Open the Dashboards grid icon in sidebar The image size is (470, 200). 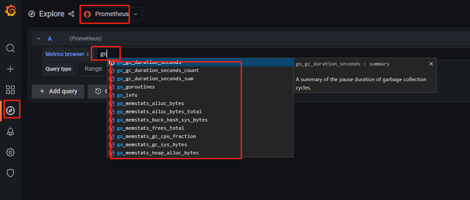[10, 90]
